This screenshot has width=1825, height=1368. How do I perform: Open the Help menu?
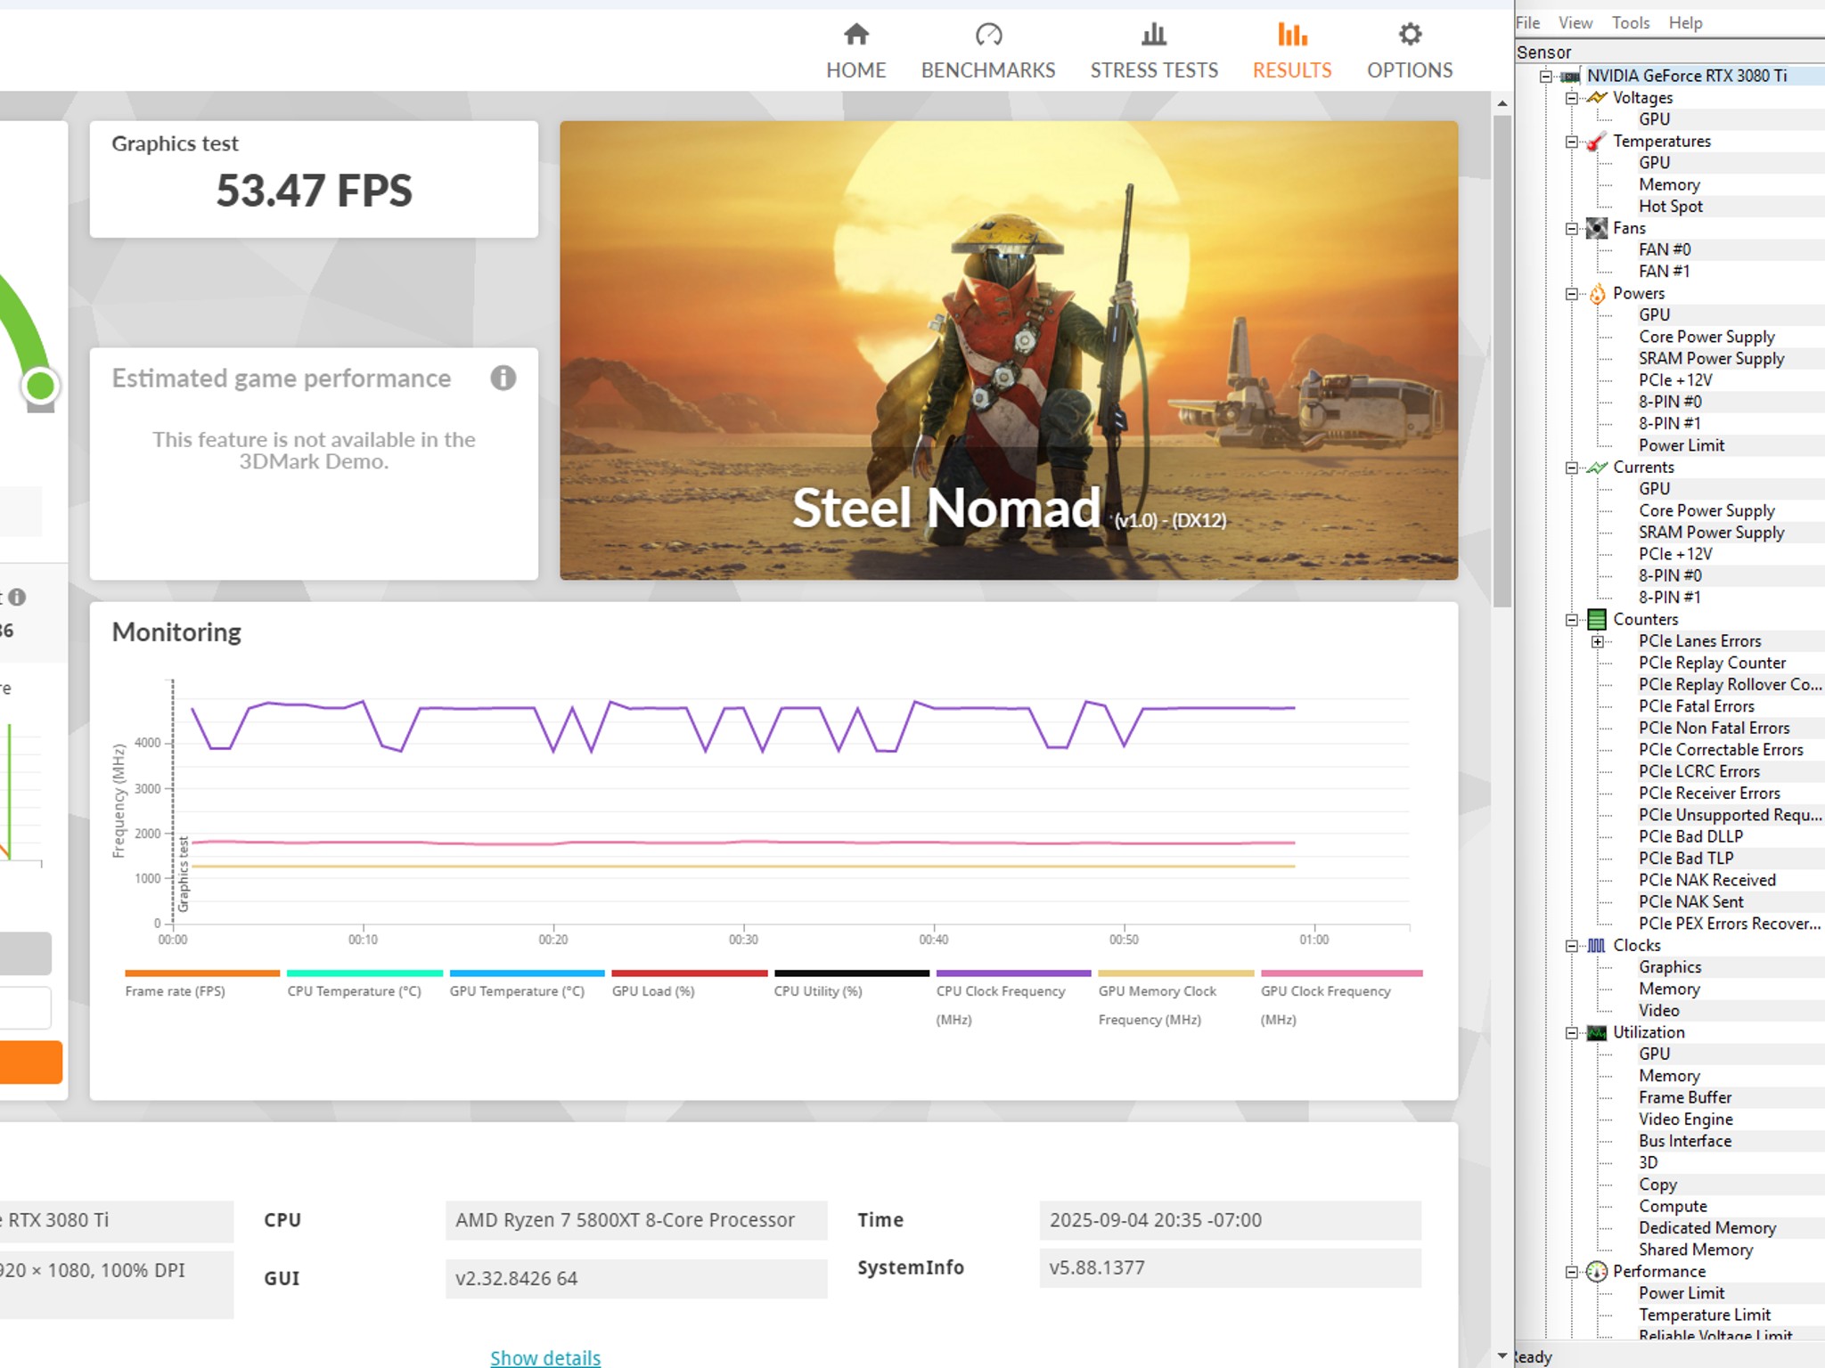point(1685,23)
